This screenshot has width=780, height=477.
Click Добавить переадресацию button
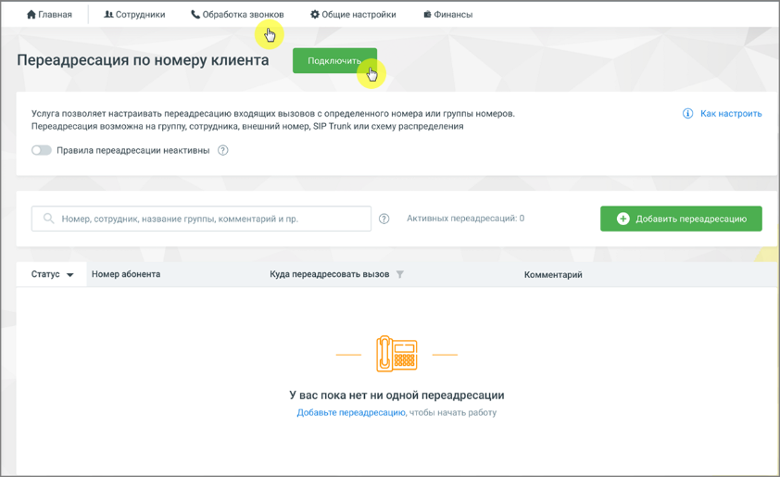click(681, 219)
